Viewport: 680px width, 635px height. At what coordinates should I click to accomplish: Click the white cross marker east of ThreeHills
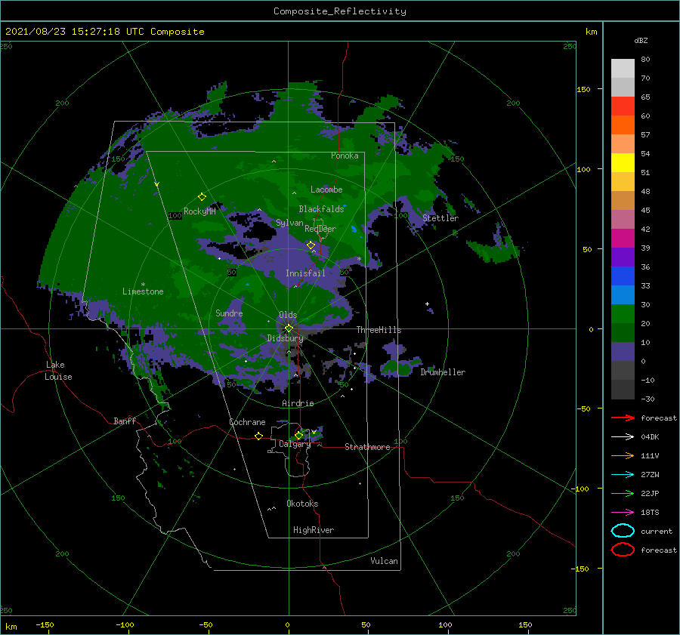(427, 304)
